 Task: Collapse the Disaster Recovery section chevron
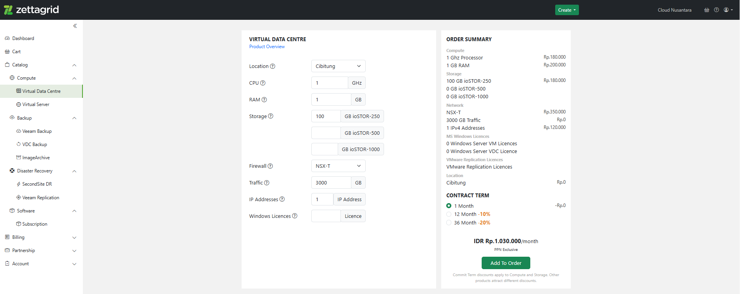pyautogui.click(x=74, y=171)
